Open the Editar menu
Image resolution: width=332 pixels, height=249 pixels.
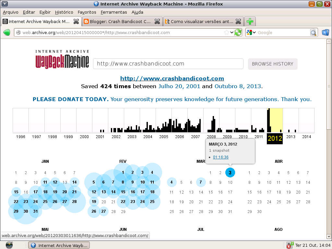coord(29,12)
